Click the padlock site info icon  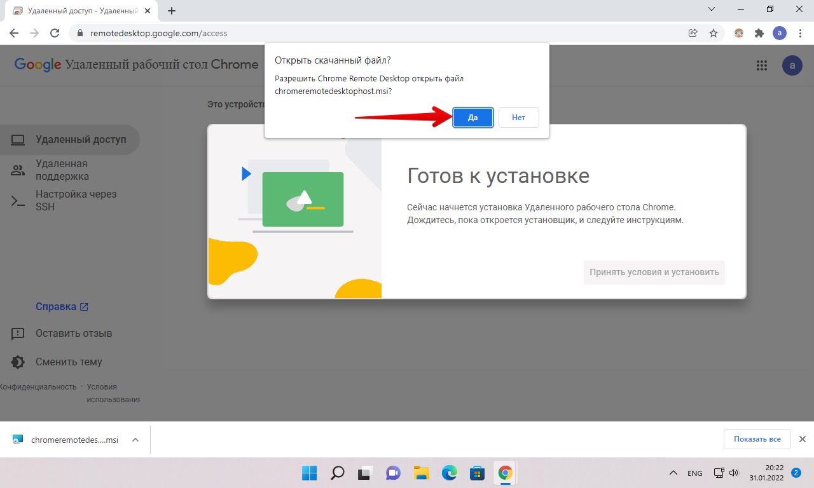pos(80,33)
